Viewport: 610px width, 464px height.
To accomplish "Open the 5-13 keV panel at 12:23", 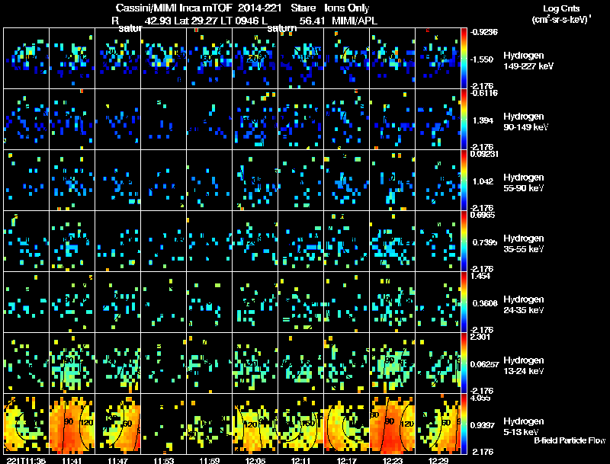I will pos(392,424).
